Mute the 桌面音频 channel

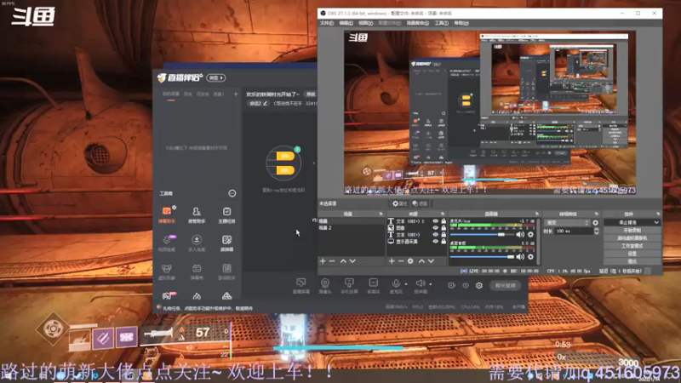coord(520,257)
